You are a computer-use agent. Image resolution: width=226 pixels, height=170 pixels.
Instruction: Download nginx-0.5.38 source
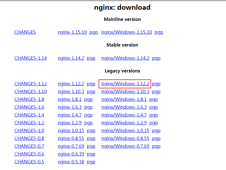[71, 162]
